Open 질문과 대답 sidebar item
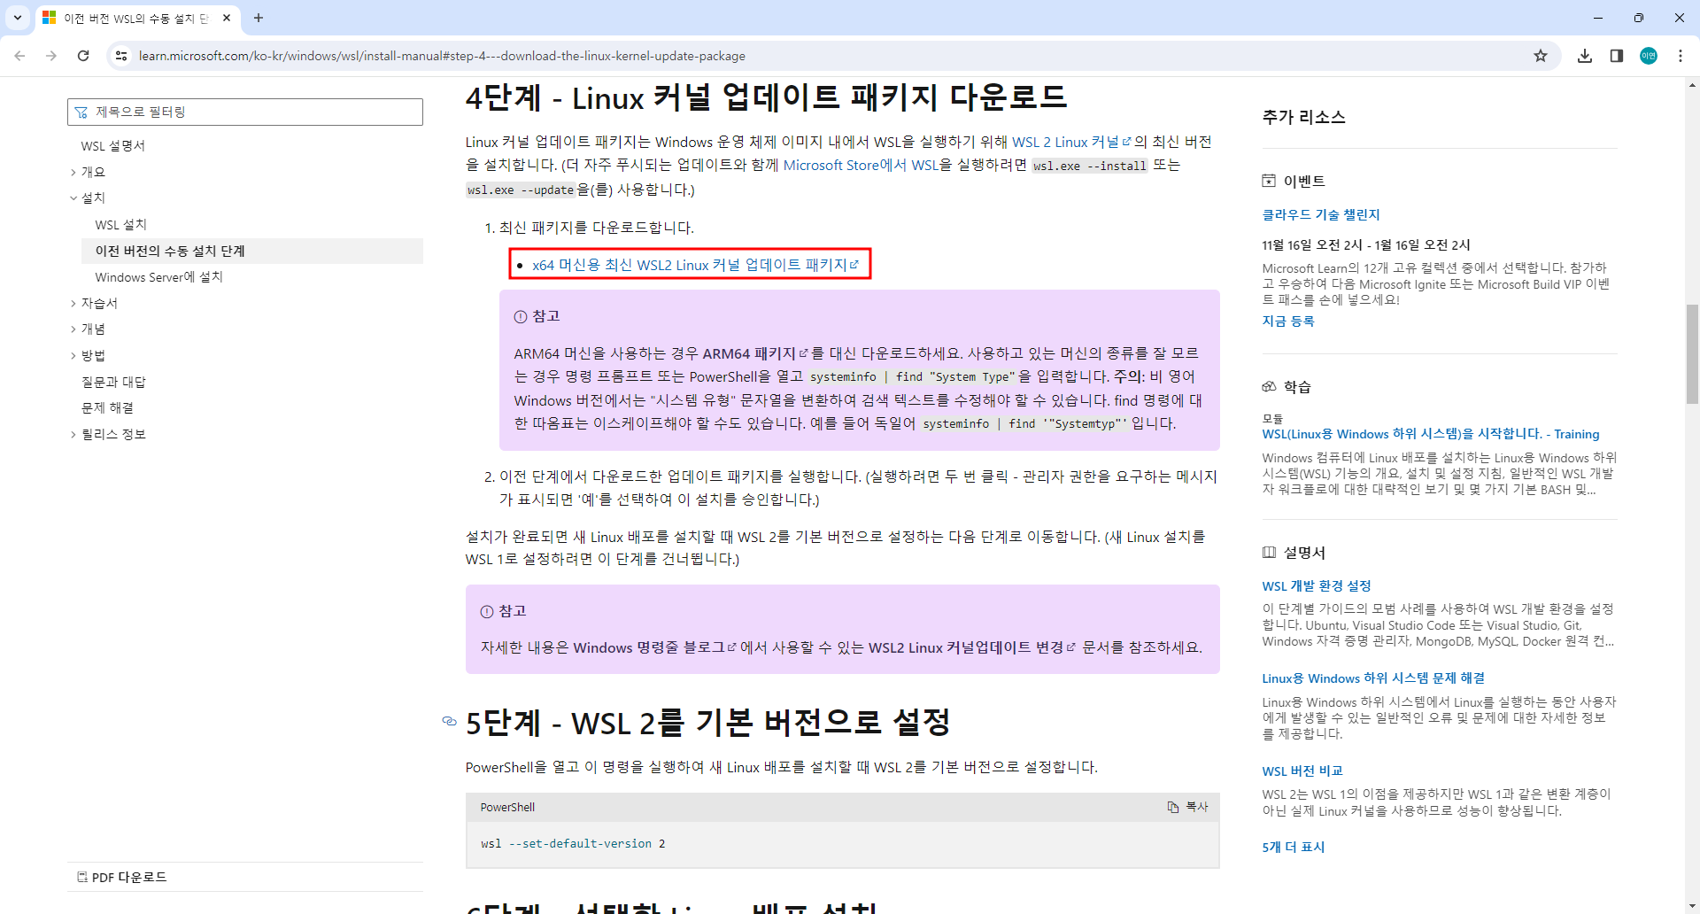1700x914 pixels. point(114,382)
